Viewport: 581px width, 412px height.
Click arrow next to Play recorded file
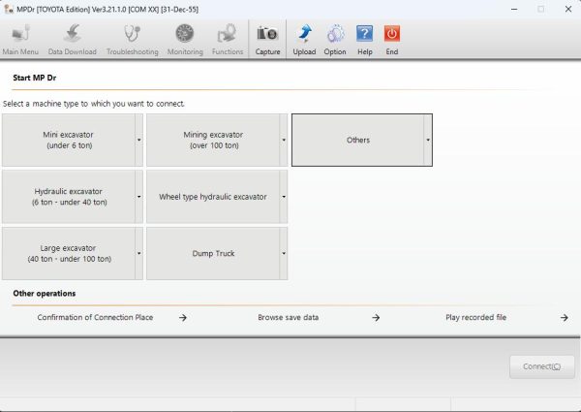click(564, 318)
